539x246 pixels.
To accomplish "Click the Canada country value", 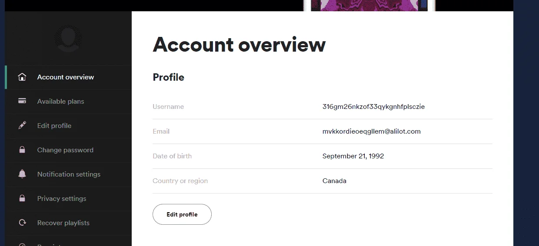I will point(334,181).
